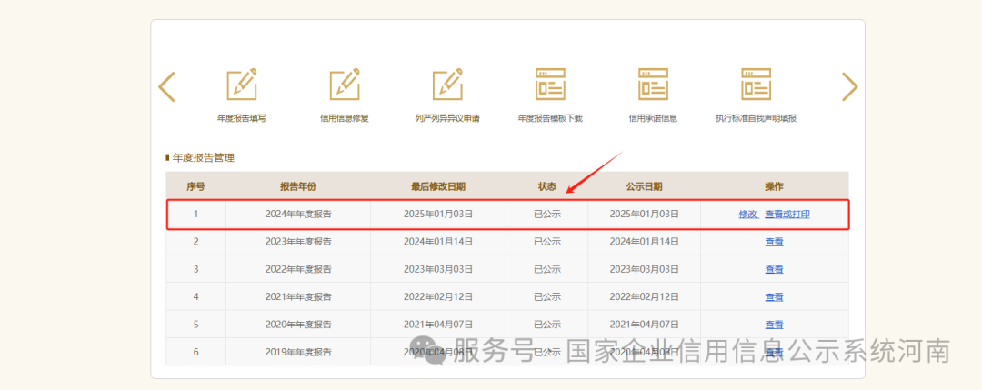Click 已公示 status in 2020 report row
Image resolution: width=982 pixels, height=390 pixels.
546,325
